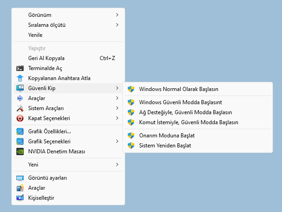Click the shield icon beside Ağ Desteğiyle, Güvenli Modda

(x=131, y=112)
